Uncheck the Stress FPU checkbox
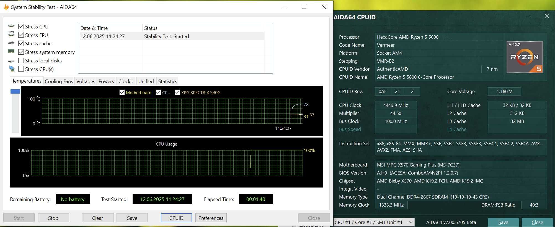Screen dimensions: 555x227 (x=21, y=35)
